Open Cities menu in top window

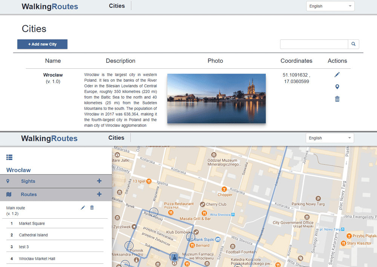(x=117, y=6)
